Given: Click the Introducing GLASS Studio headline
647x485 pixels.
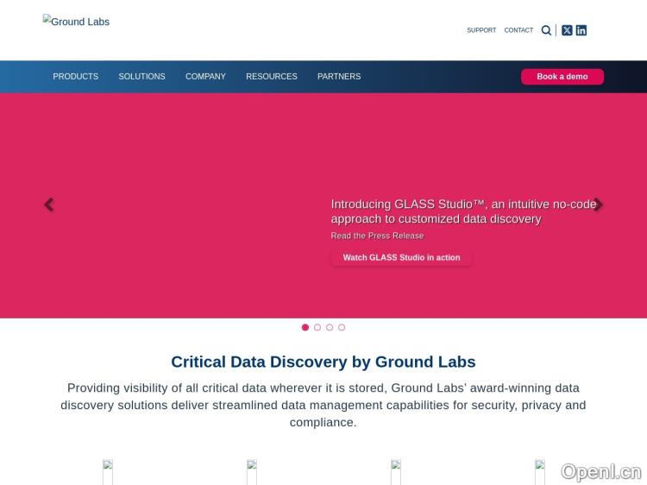Looking at the screenshot, I should 464,211.
